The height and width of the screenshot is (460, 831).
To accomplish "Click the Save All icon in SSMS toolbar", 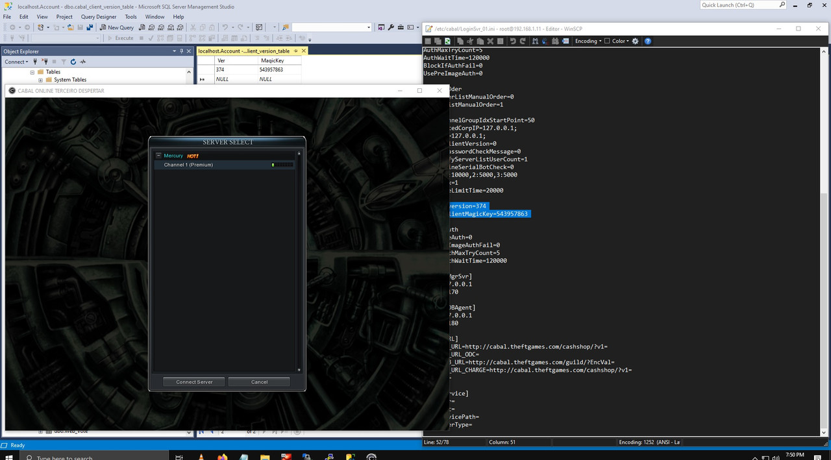I will (89, 27).
